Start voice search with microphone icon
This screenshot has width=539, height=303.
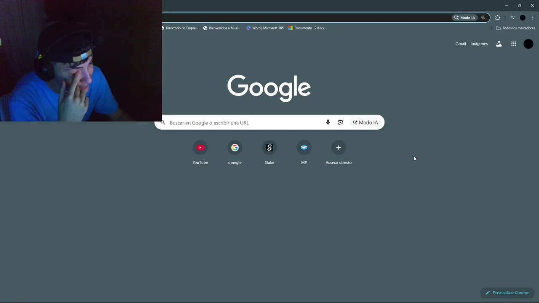tap(328, 122)
